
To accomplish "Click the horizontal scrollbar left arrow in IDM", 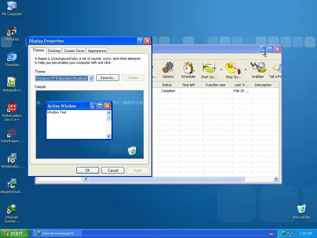I will (x=86, y=179).
